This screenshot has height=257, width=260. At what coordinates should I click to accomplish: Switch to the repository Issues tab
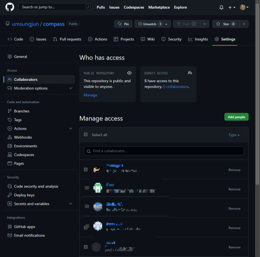(x=38, y=39)
